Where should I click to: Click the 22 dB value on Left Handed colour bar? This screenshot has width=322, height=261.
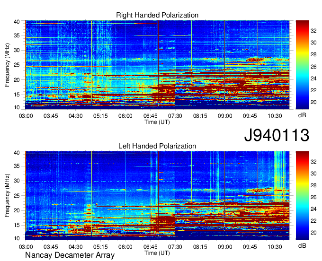coord(313,221)
